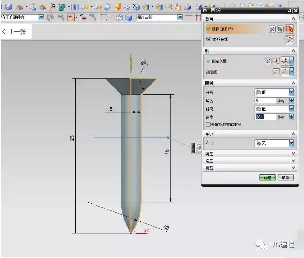
Task: Click the orange linked-squares toolbar icon
Action: pyautogui.click(x=52, y=7)
